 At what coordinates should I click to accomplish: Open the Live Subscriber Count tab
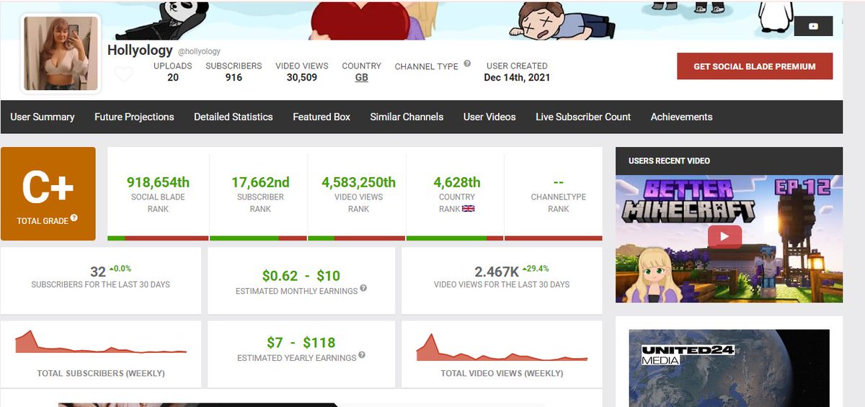coord(583,117)
